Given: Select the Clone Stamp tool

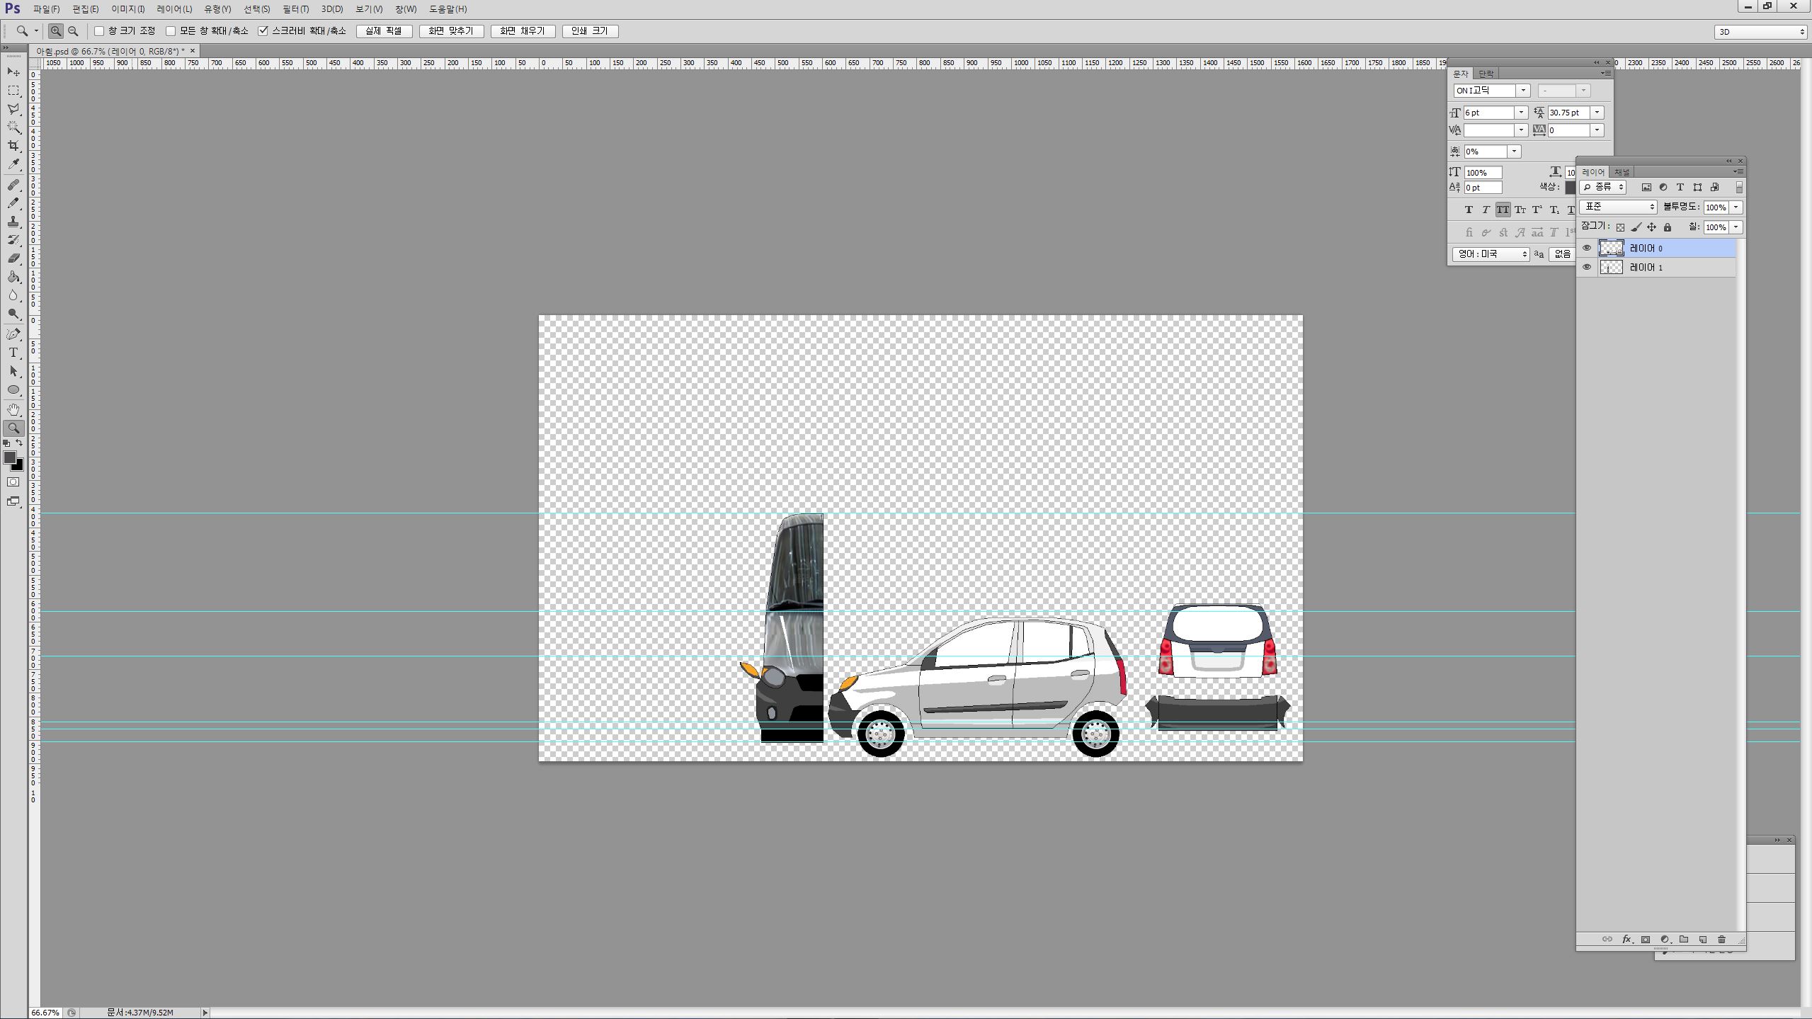Looking at the screenshot, I should tap(13, 222).
